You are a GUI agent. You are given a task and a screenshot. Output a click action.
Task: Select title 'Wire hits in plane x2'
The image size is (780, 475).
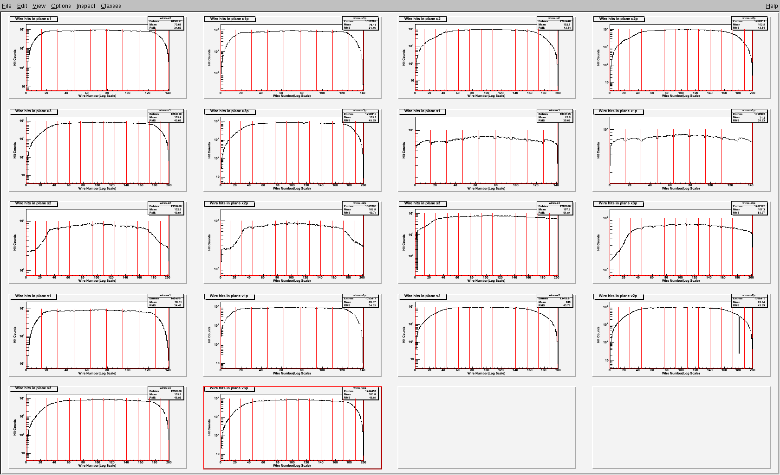tap(34, 203)
